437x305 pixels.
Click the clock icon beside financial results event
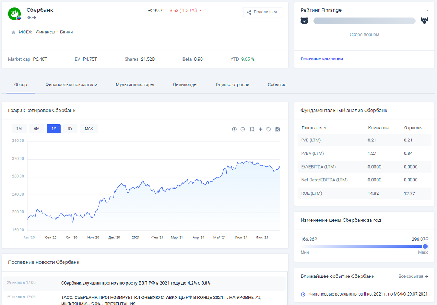[303, 294]
